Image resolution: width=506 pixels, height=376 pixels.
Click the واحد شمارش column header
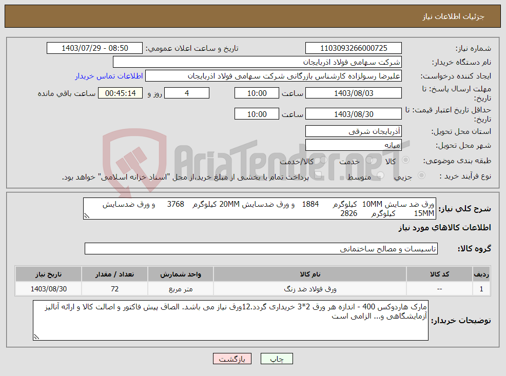click(x=181, y=274)
